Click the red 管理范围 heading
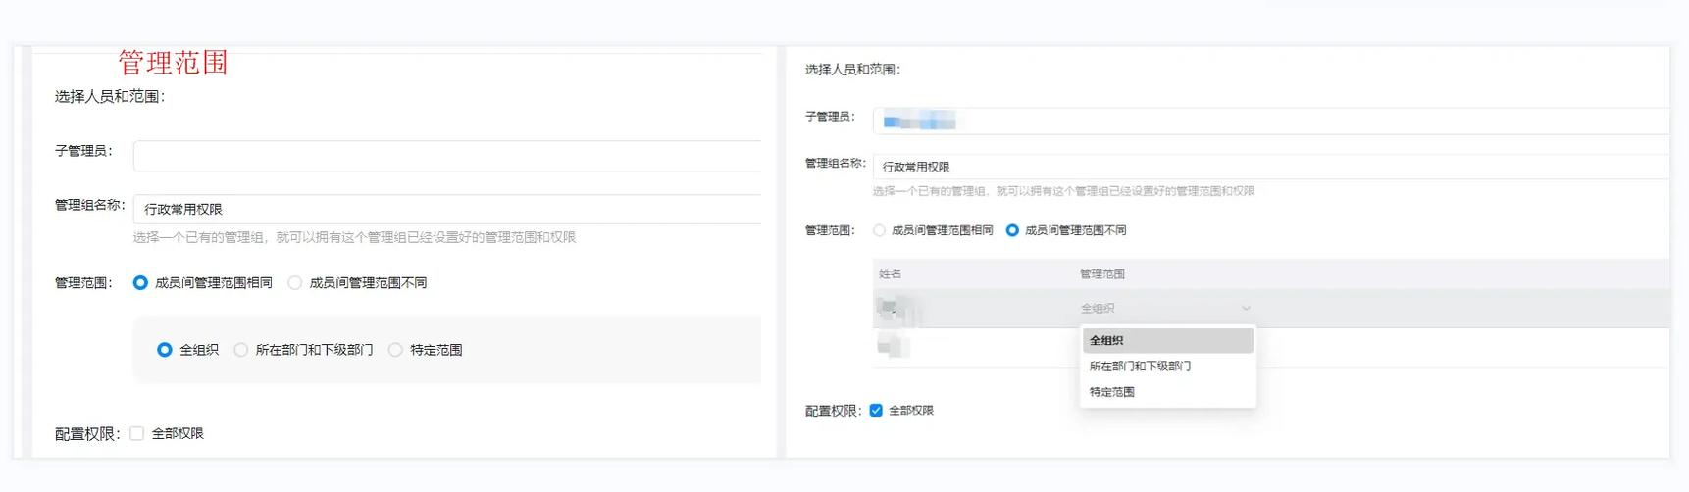The height and width of the screenshot is (492, 1689). pos(174,63)
